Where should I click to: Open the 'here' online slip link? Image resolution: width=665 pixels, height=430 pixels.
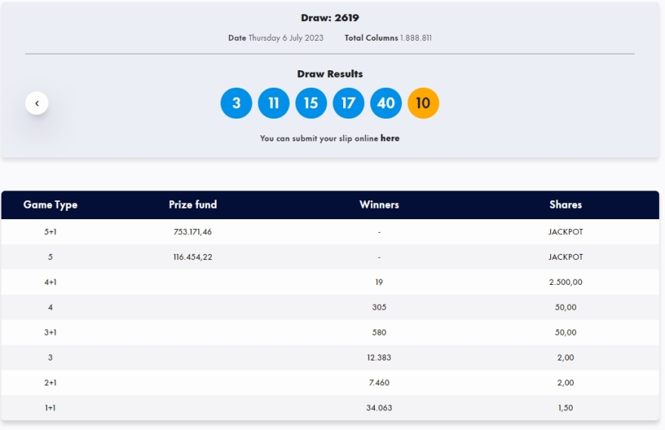390,138
